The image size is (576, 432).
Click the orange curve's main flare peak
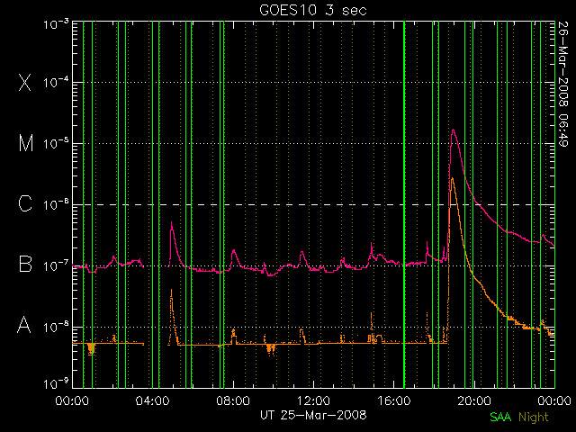pyautogui.click(x=452, y=178)
